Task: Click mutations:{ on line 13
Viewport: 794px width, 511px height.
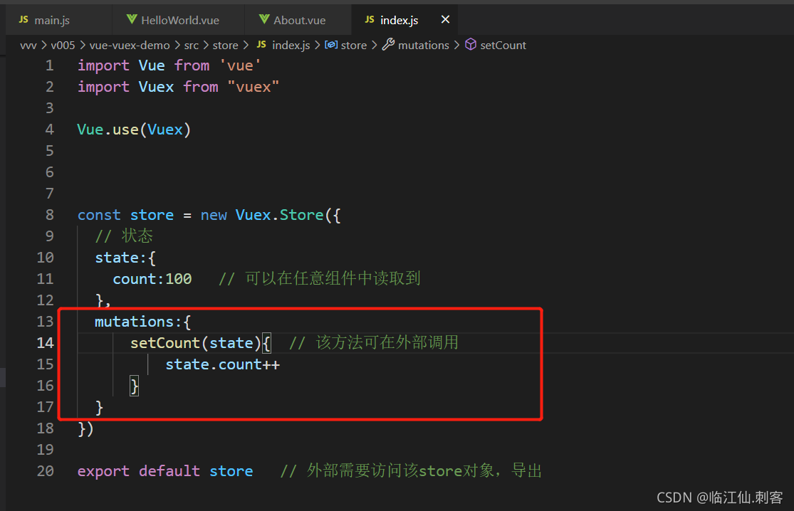Action: point(143,322)
